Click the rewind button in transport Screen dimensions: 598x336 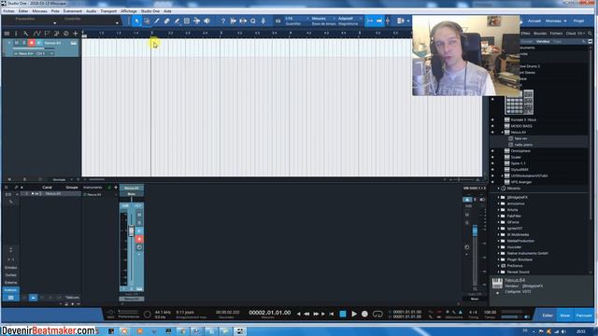[307, 314]
